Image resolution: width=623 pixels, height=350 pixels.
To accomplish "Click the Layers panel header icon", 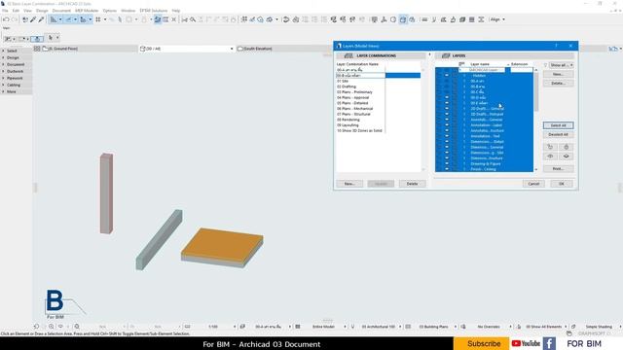I will [x=446, y=55].
